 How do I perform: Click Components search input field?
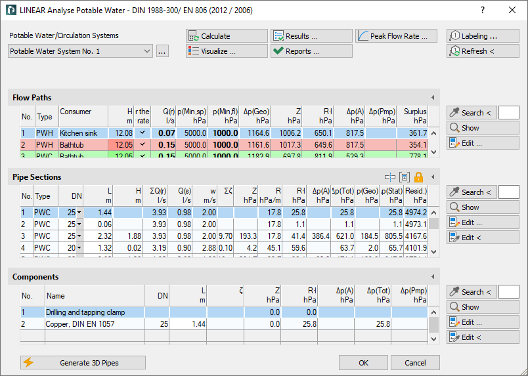[x=508, y=292]
